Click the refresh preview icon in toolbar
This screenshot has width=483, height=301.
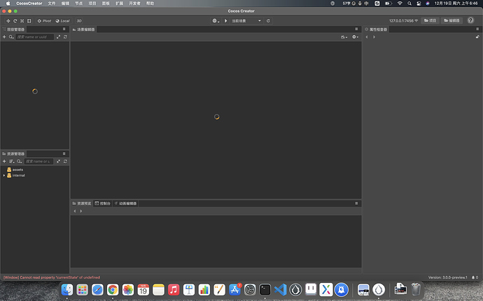268,21
